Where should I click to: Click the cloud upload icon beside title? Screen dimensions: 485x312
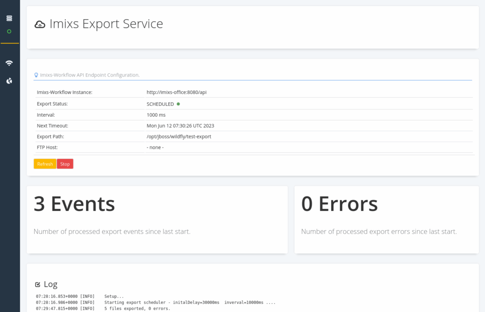click(x=40, y=25)
